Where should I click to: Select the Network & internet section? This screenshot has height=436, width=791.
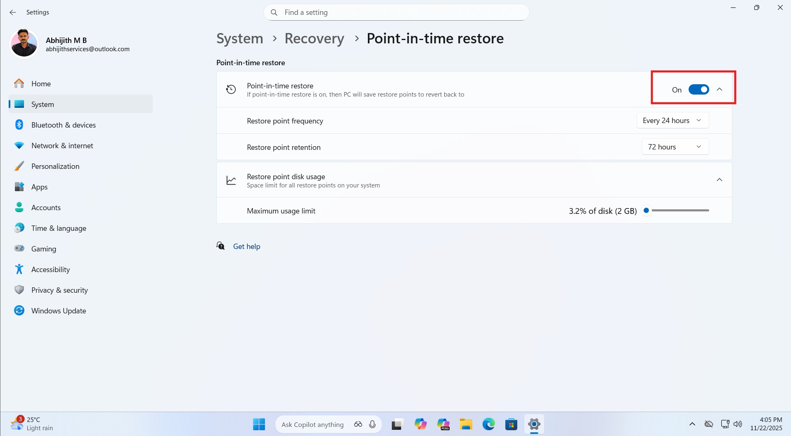coord(62,145)
